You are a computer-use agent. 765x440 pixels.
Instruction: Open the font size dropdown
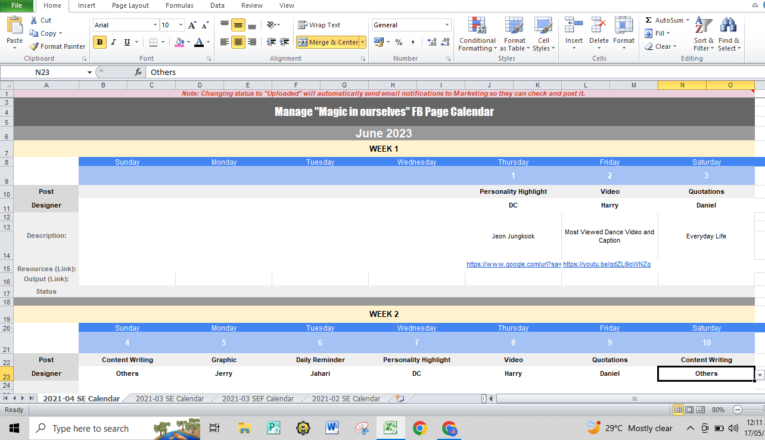click(181, 25)
